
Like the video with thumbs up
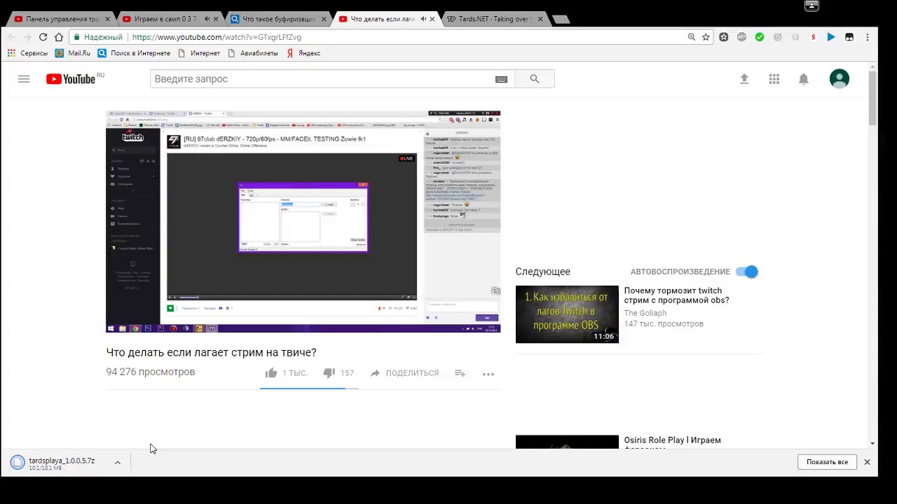pyautogui.click(x=271, y=373)
